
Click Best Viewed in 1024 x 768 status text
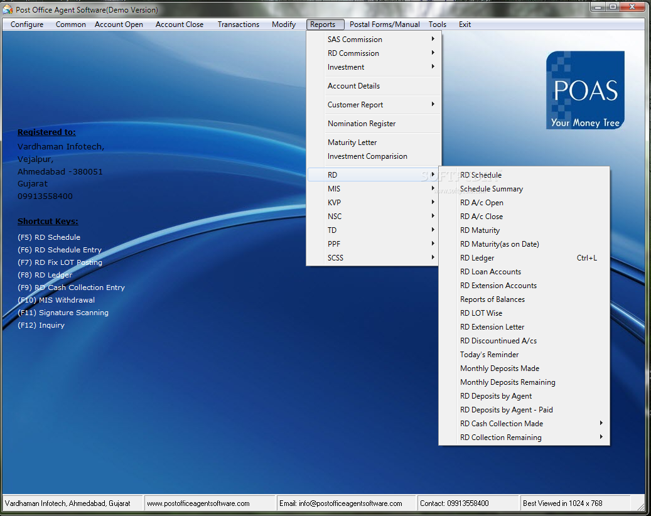(562, 503)
